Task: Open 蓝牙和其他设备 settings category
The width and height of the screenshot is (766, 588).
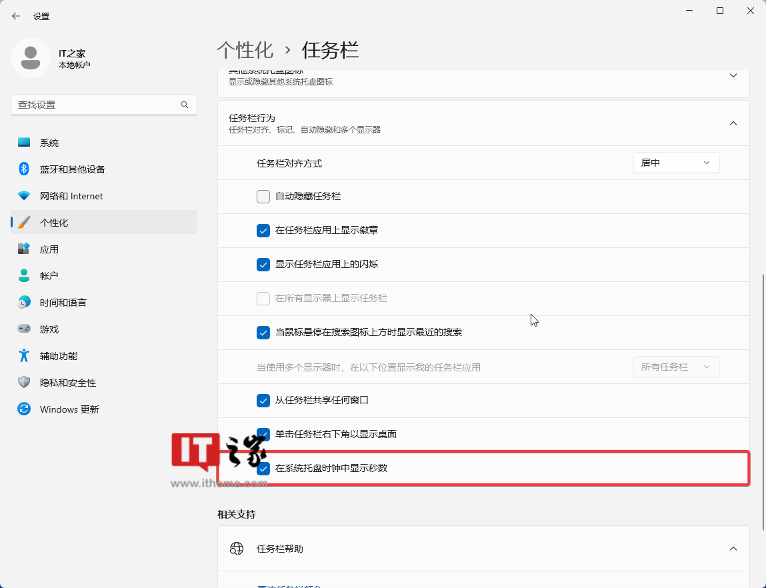Action: pos(103,169)
